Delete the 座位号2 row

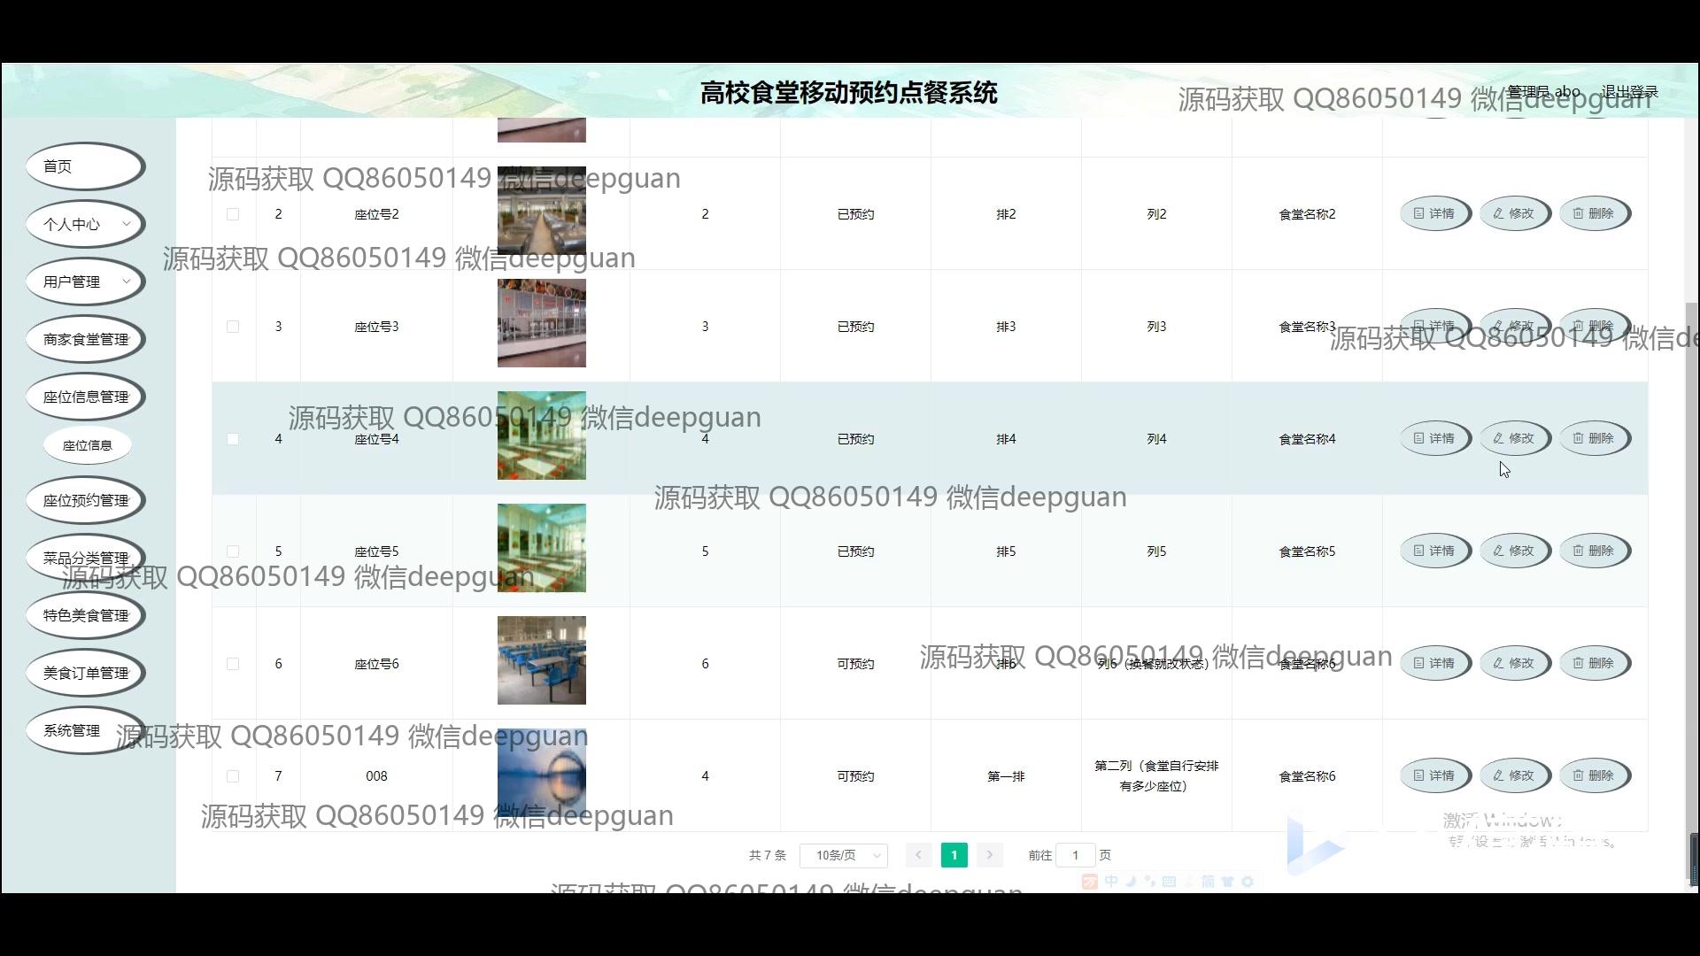pyautogui.click(x=1594, y=213)
